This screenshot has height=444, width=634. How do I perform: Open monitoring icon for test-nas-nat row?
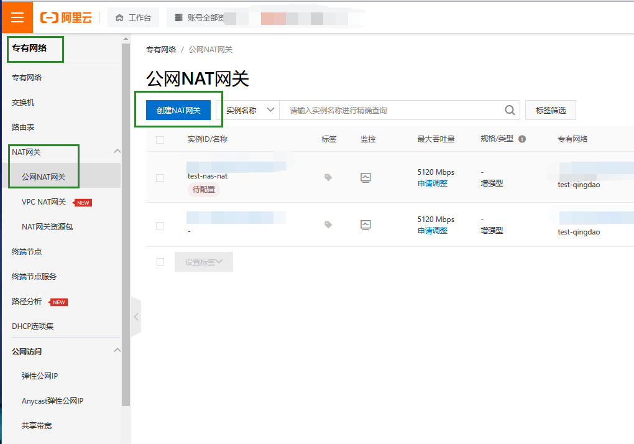click(x=365, y=177)
